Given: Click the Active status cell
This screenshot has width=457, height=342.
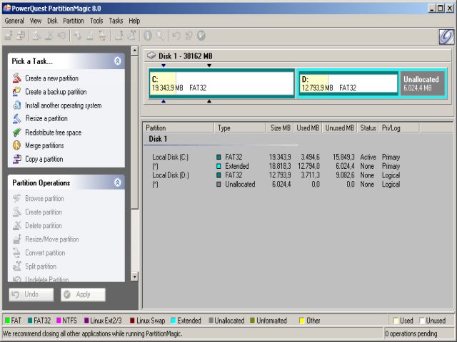Looking at the screenshot, I should point(368,157).
